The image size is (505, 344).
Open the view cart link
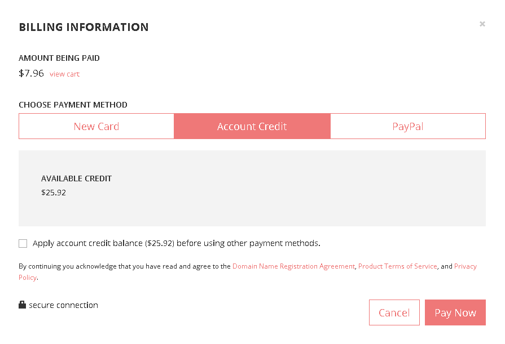(64, 74)
